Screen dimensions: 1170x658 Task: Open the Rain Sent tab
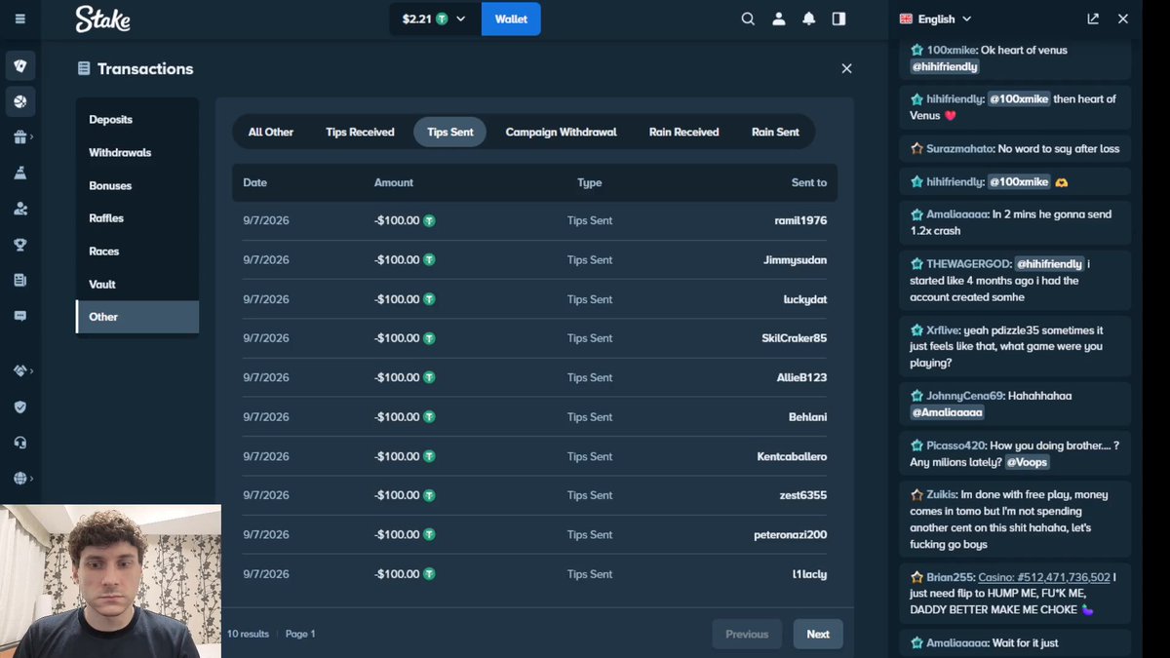pos(775,132)
